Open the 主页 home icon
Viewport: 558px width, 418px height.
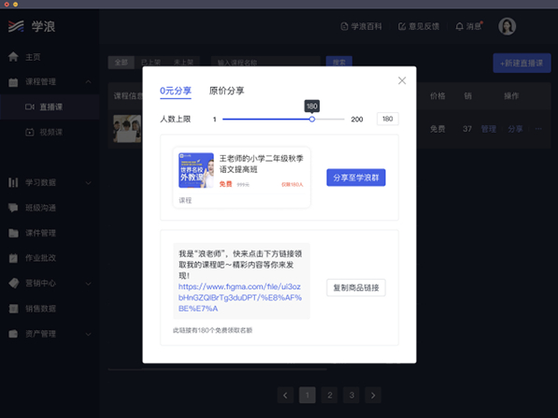tap(13, 57)
